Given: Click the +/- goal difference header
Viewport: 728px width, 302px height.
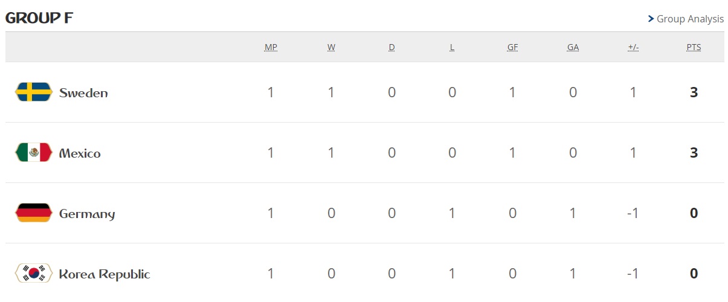Looking at the screenshot, I should (633, 47).
